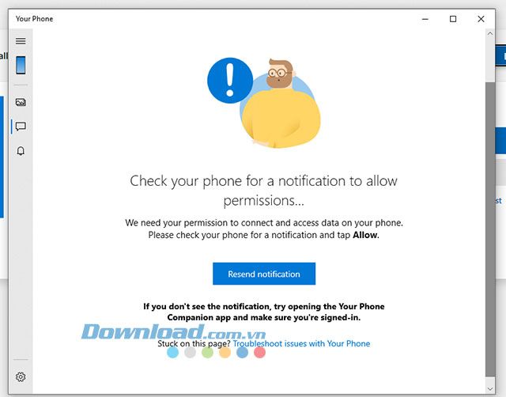Select the phone device icon in sidebar

(x=21, y=65)
